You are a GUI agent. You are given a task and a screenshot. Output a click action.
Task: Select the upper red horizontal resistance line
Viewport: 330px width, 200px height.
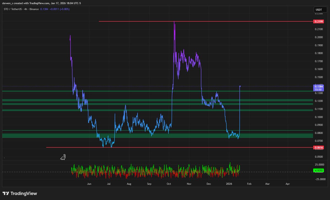[193, 21]
